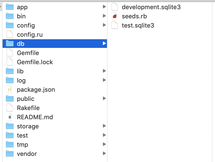Click the app folder icon
215x162 pixels.
[10, 7]
